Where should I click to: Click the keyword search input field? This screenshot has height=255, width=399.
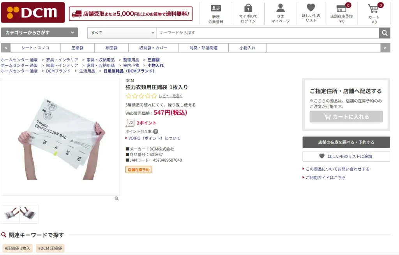(x=267, y=33)
